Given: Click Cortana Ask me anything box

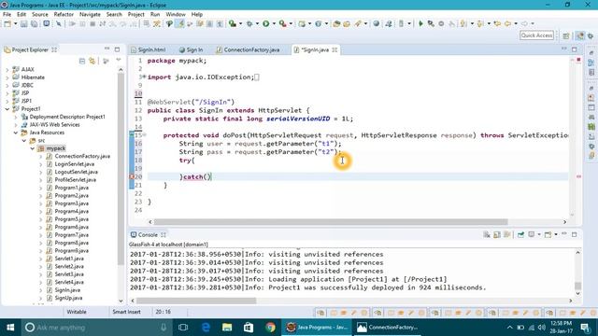Looking at the screenshot, I should pos(94,328).
